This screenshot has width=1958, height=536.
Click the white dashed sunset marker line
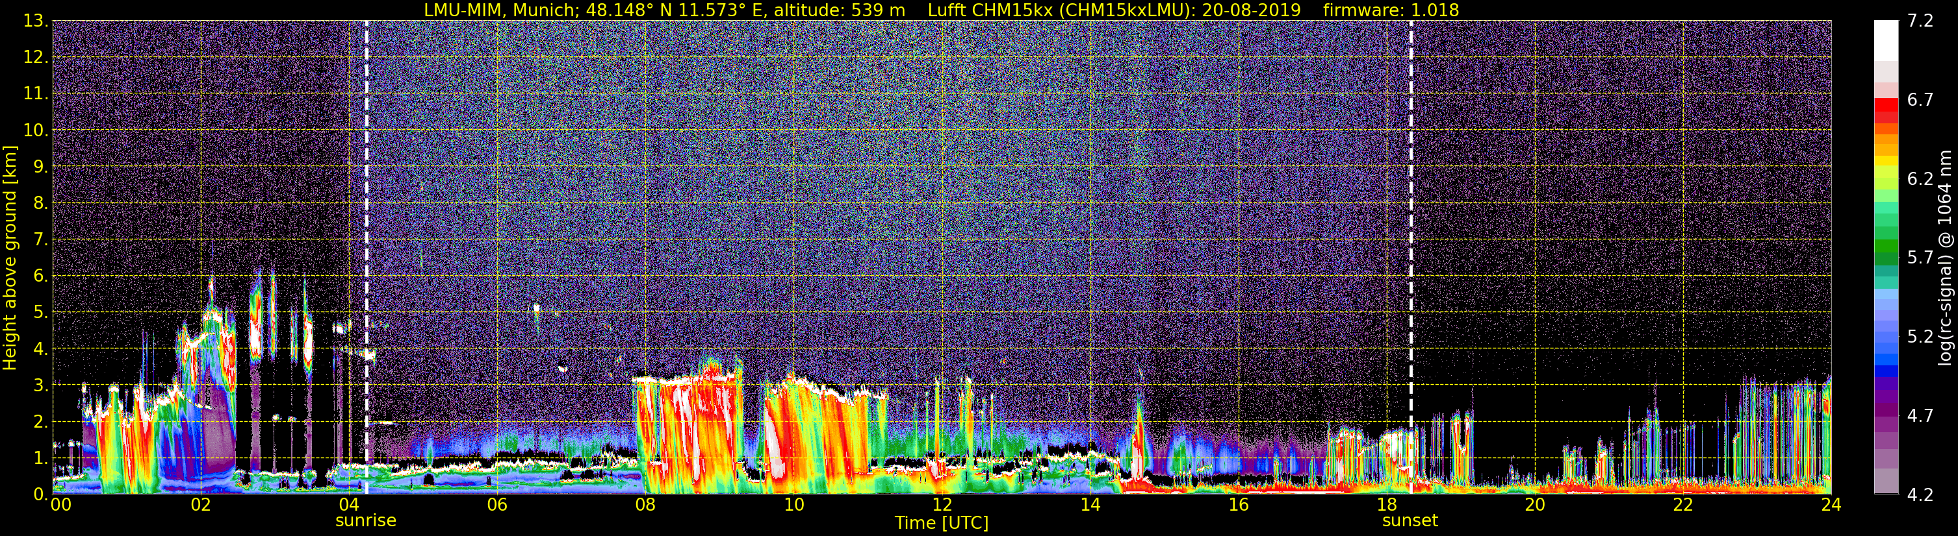(x=1411, y=258)
